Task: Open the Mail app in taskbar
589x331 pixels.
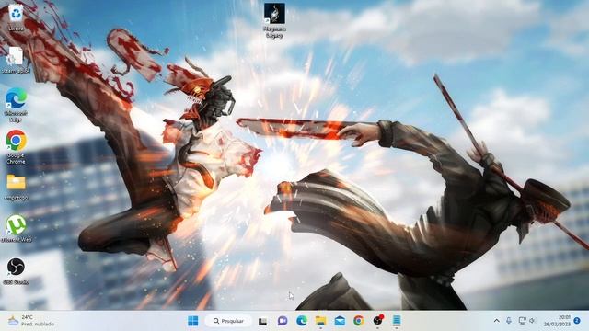Action: [340, 321]
